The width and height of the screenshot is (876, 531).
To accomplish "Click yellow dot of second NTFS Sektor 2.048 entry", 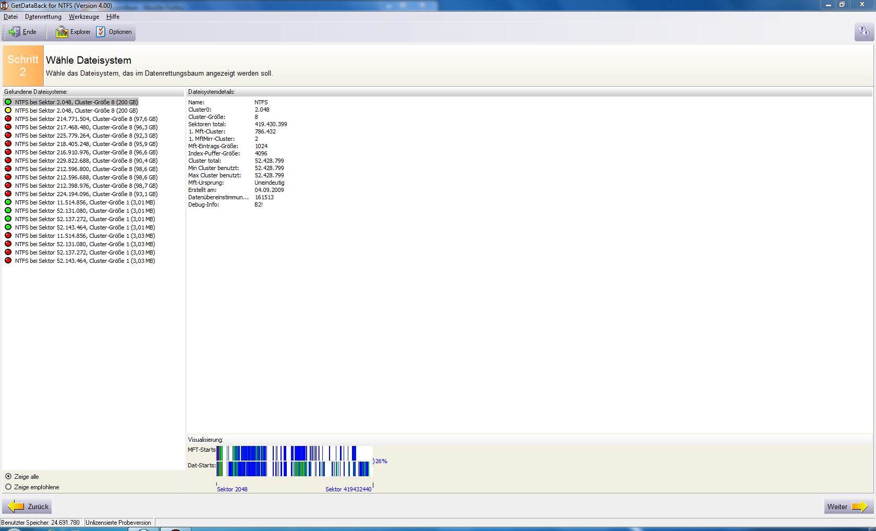I will 8,111.
